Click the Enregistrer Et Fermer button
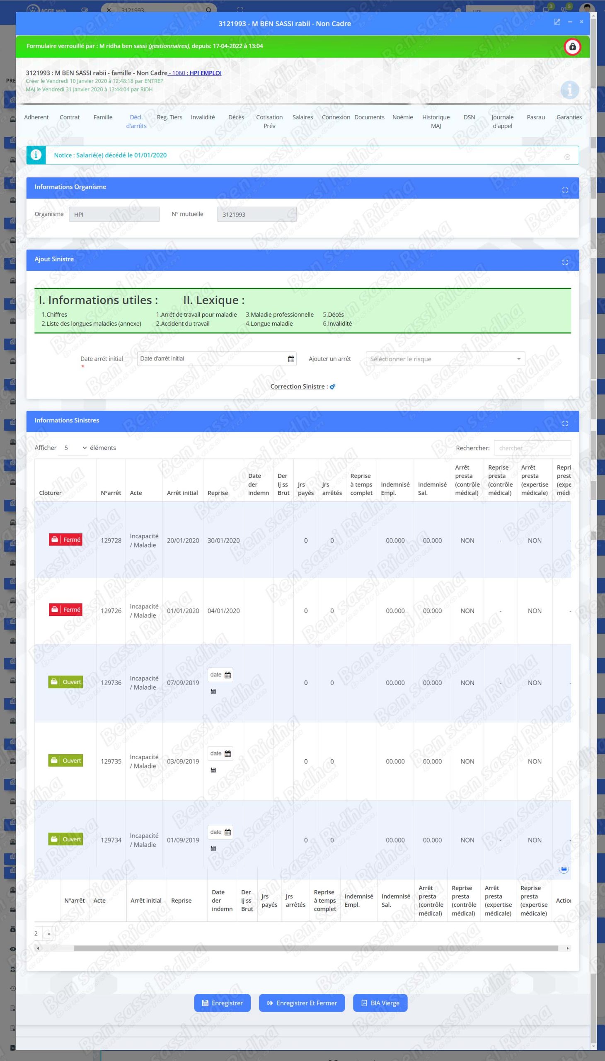This screenshot has height=1061, width=605. coord(302,1003)
